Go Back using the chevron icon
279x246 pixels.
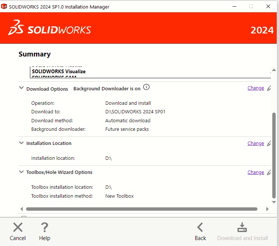pyautogui.click(x=200, y=227)
